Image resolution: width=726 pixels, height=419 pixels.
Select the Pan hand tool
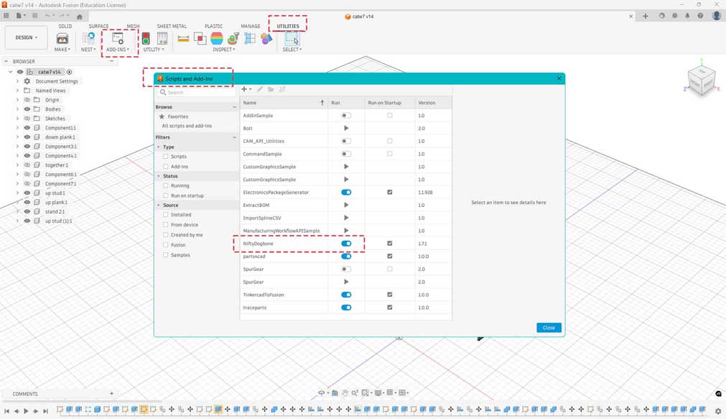click(345, 392)
